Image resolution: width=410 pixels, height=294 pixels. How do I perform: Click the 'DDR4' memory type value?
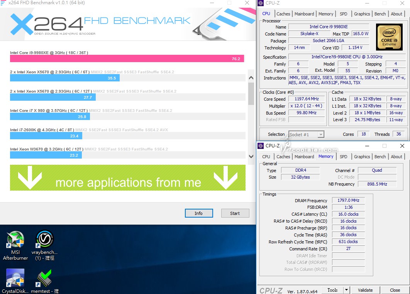300,170
